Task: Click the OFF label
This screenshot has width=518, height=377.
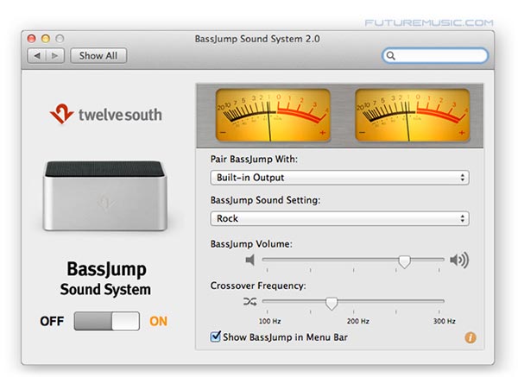Action: pyautogui.click(x=52, y=321)
